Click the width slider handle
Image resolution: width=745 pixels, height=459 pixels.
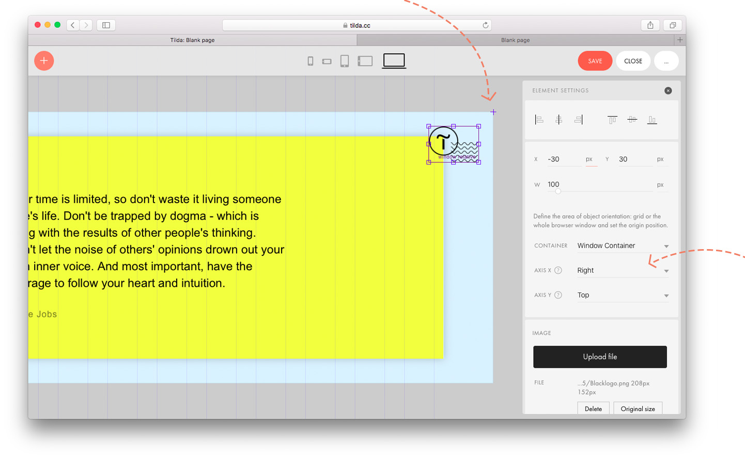coord(558,191)
